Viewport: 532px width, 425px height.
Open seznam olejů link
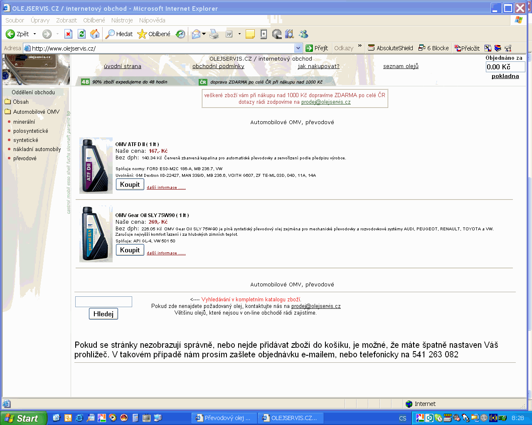tap(401, 66)
